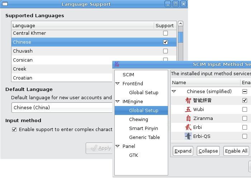Click the Ena column header in SCIM
Viewport: 251px width, 188px height.
pos(246,83)
